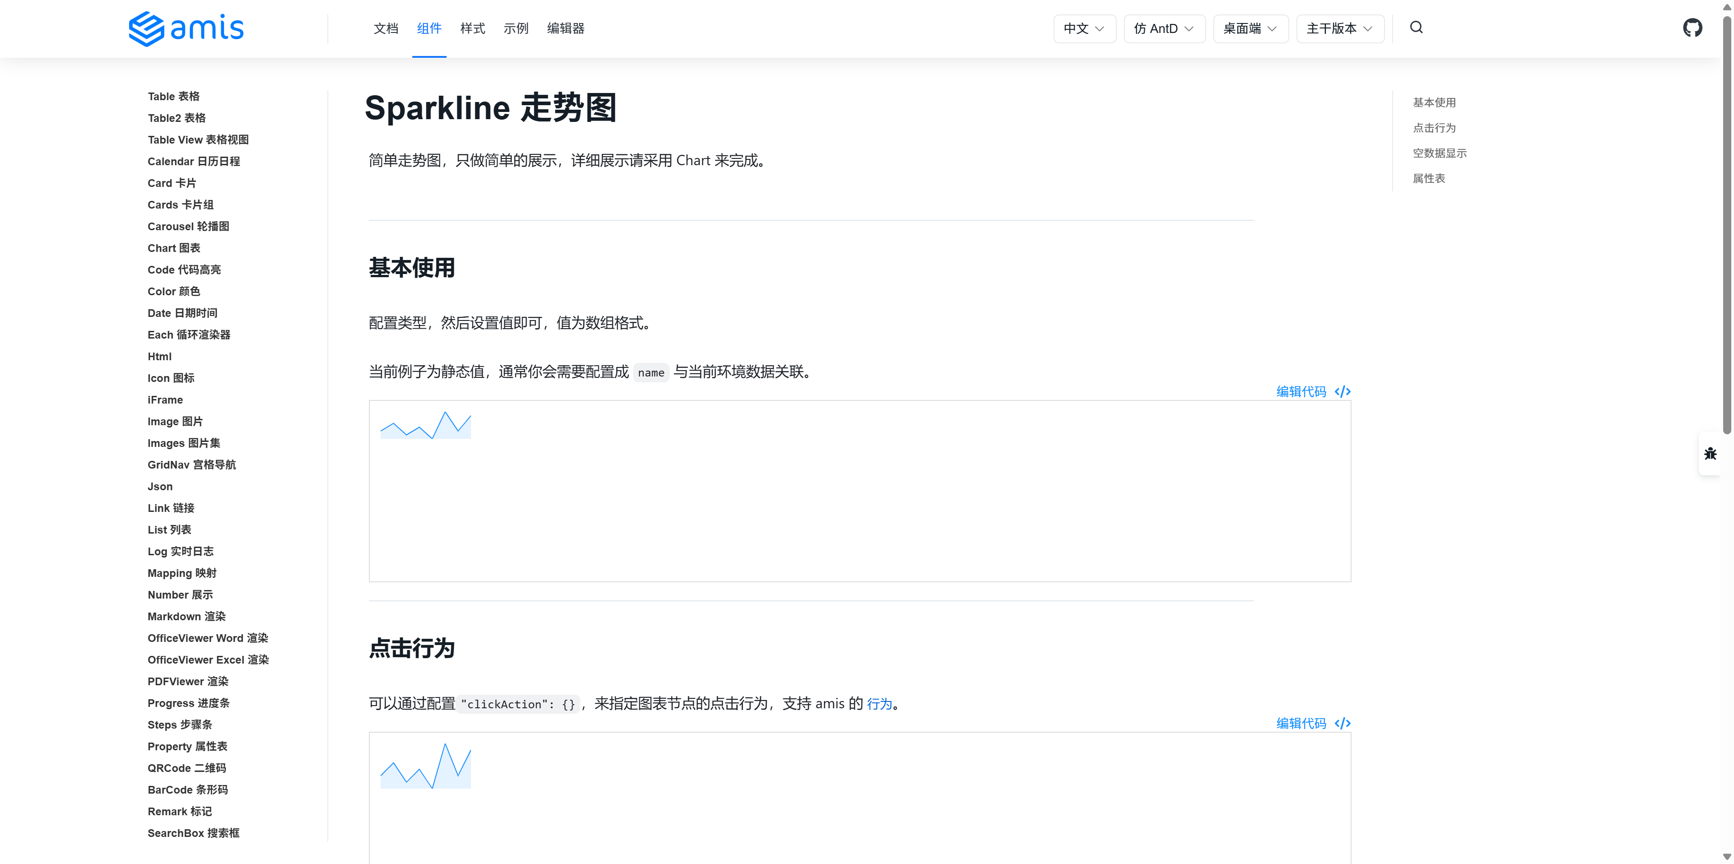Click the amis logo icon
The image size is (1734, 864).
(147, 29)
